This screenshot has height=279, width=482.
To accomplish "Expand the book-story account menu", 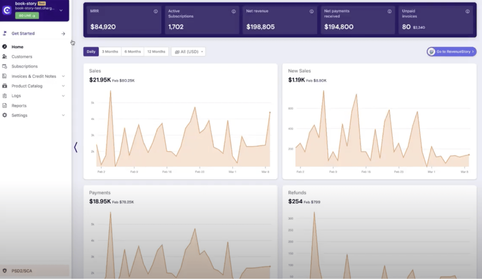I will pyautogui.click(x=61, y=10).
